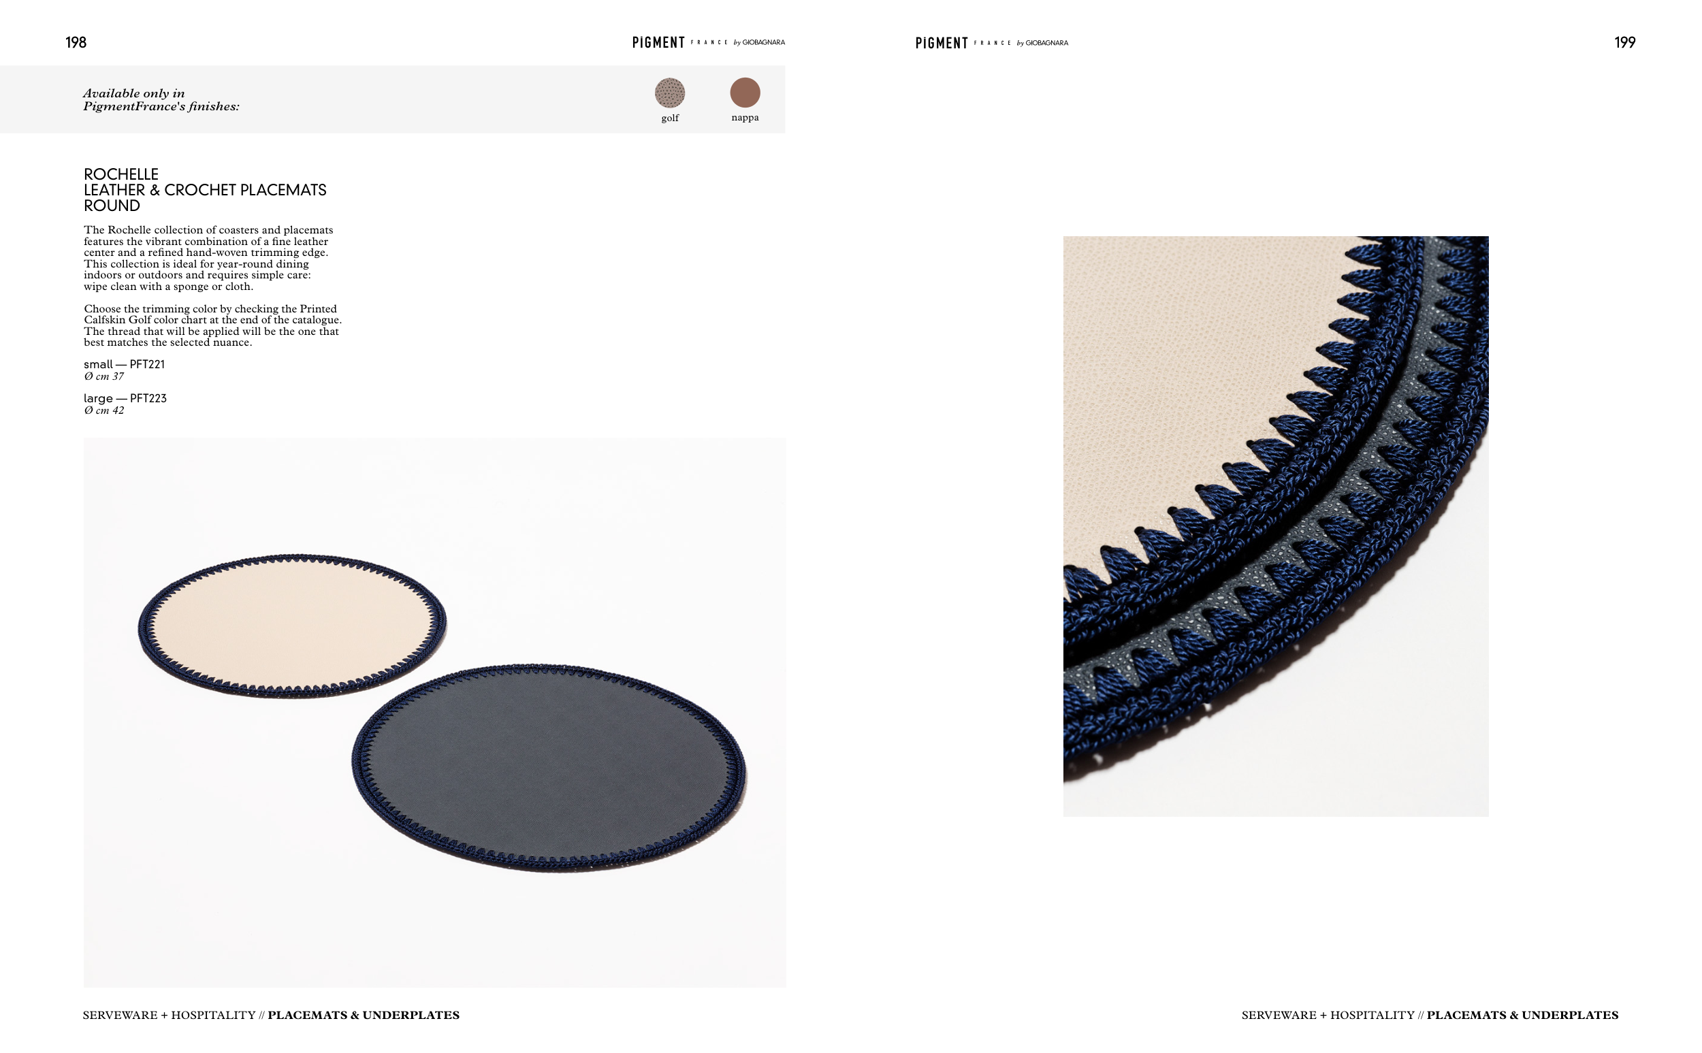Click the large PFT223 product code
Image resolution: width=1702 pixels, height=1053 pixels.
[125, 398]
